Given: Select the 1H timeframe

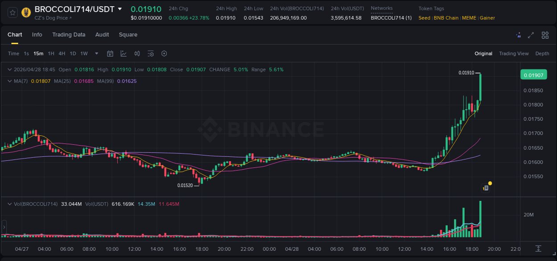Looking at the screenshot, I should [x=51, y=53].
